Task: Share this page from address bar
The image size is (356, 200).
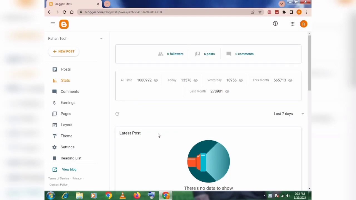Action: click(x=253, y=12)
